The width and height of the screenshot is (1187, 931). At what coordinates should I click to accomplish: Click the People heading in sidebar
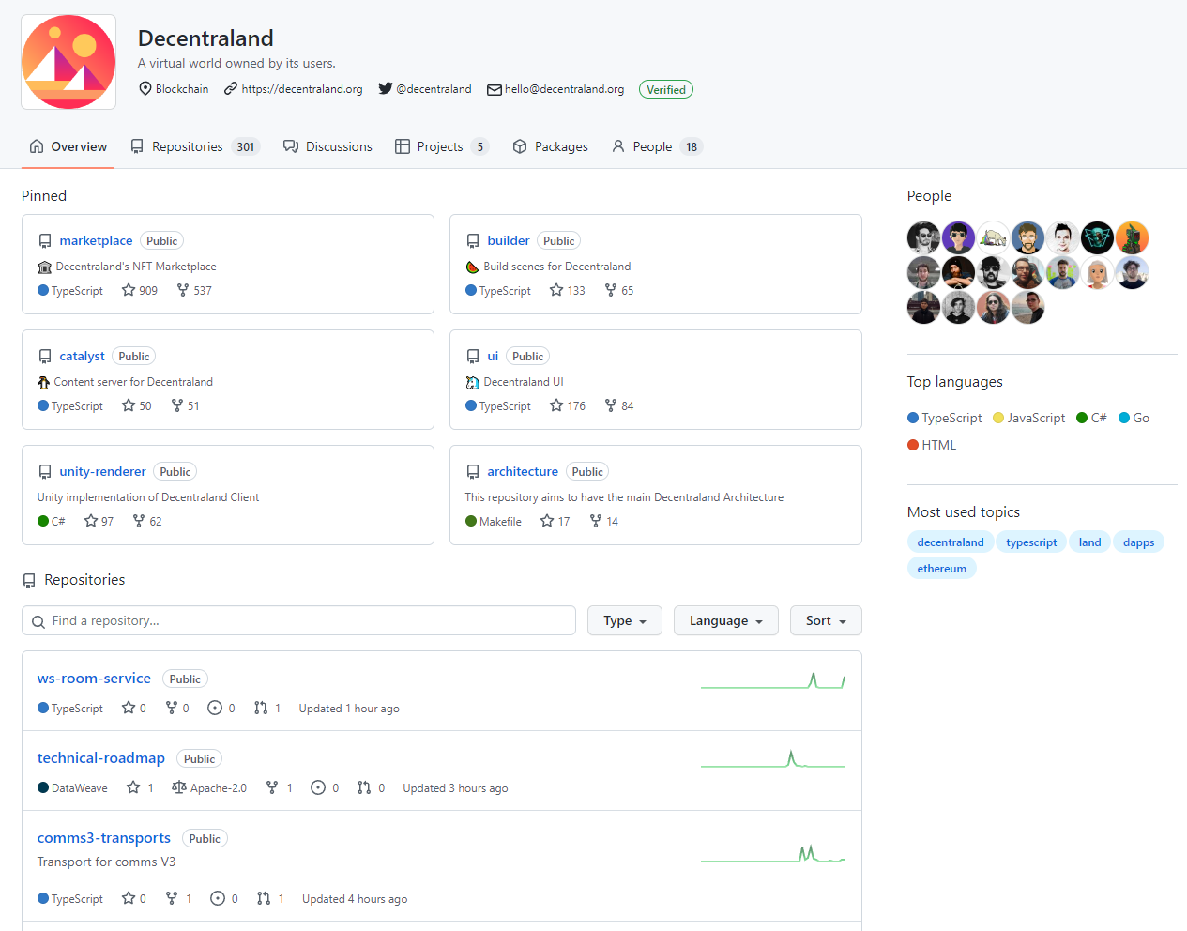click(x=929, y=195)
